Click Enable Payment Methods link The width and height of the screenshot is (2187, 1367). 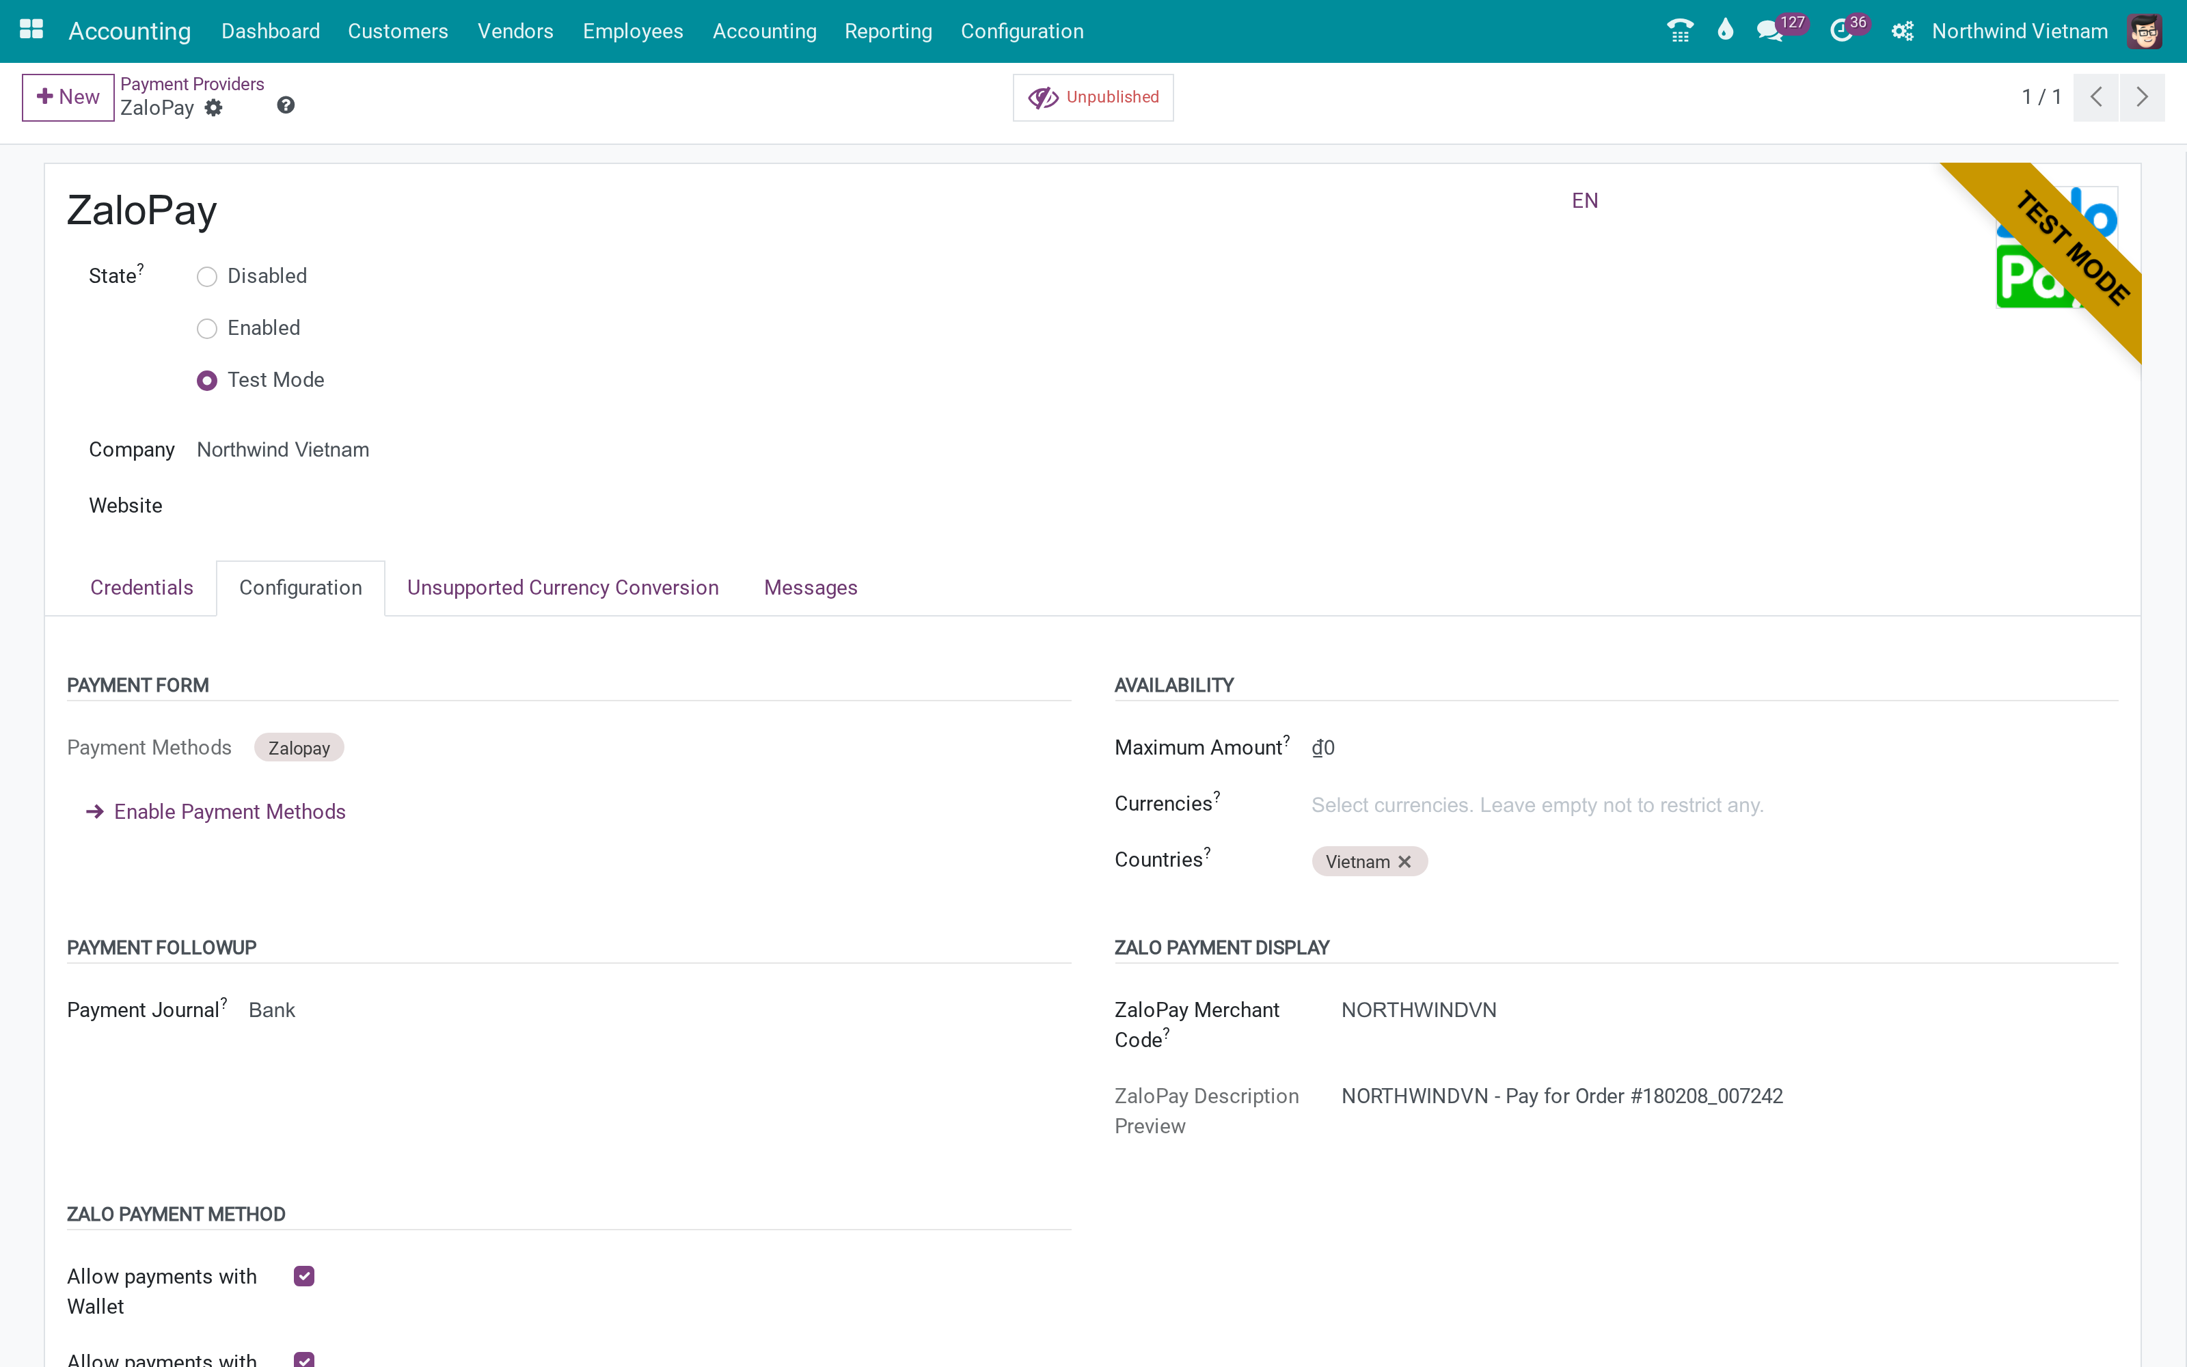216,811
